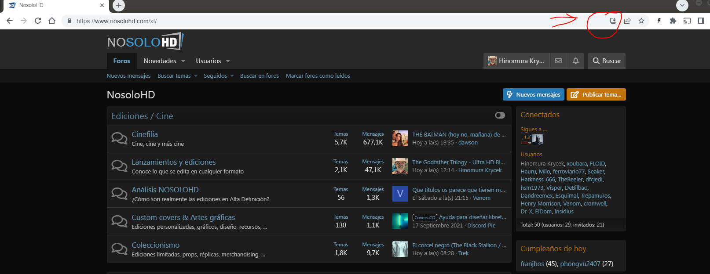Go back using the browser back arrow
The image size is (710, 274).
(x=10, y=21)
